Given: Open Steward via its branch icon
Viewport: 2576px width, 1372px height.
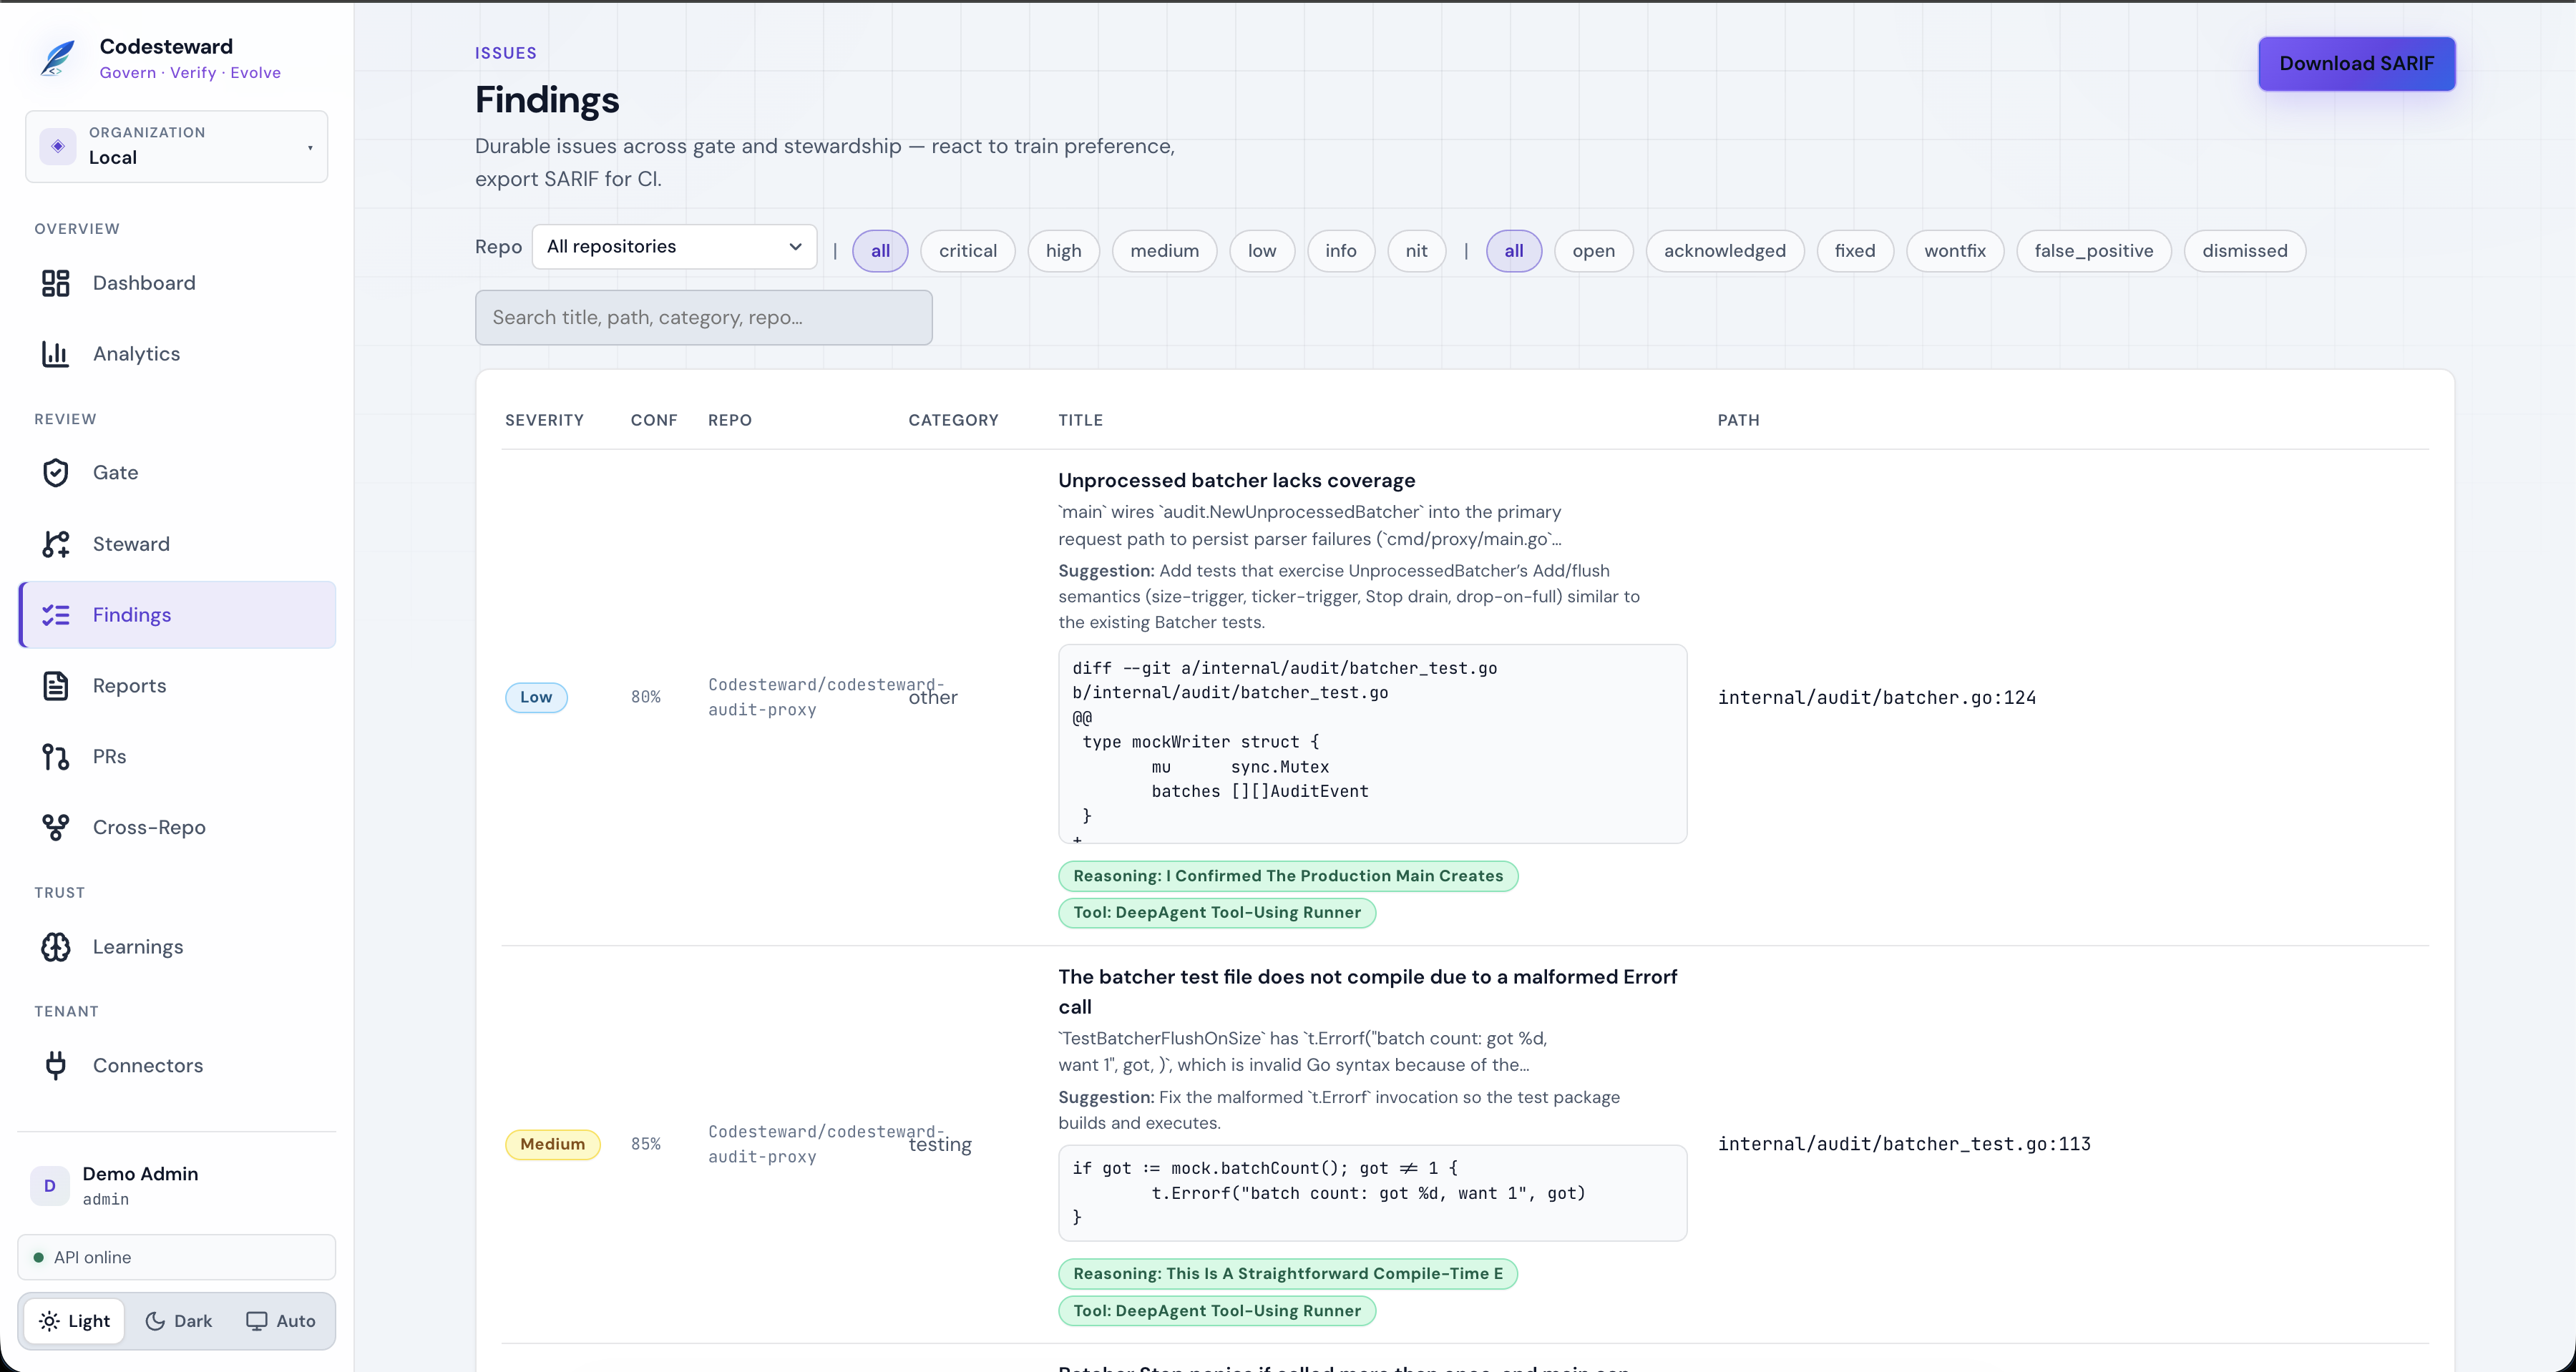Looking at the screenshot, I should (56, 544).
